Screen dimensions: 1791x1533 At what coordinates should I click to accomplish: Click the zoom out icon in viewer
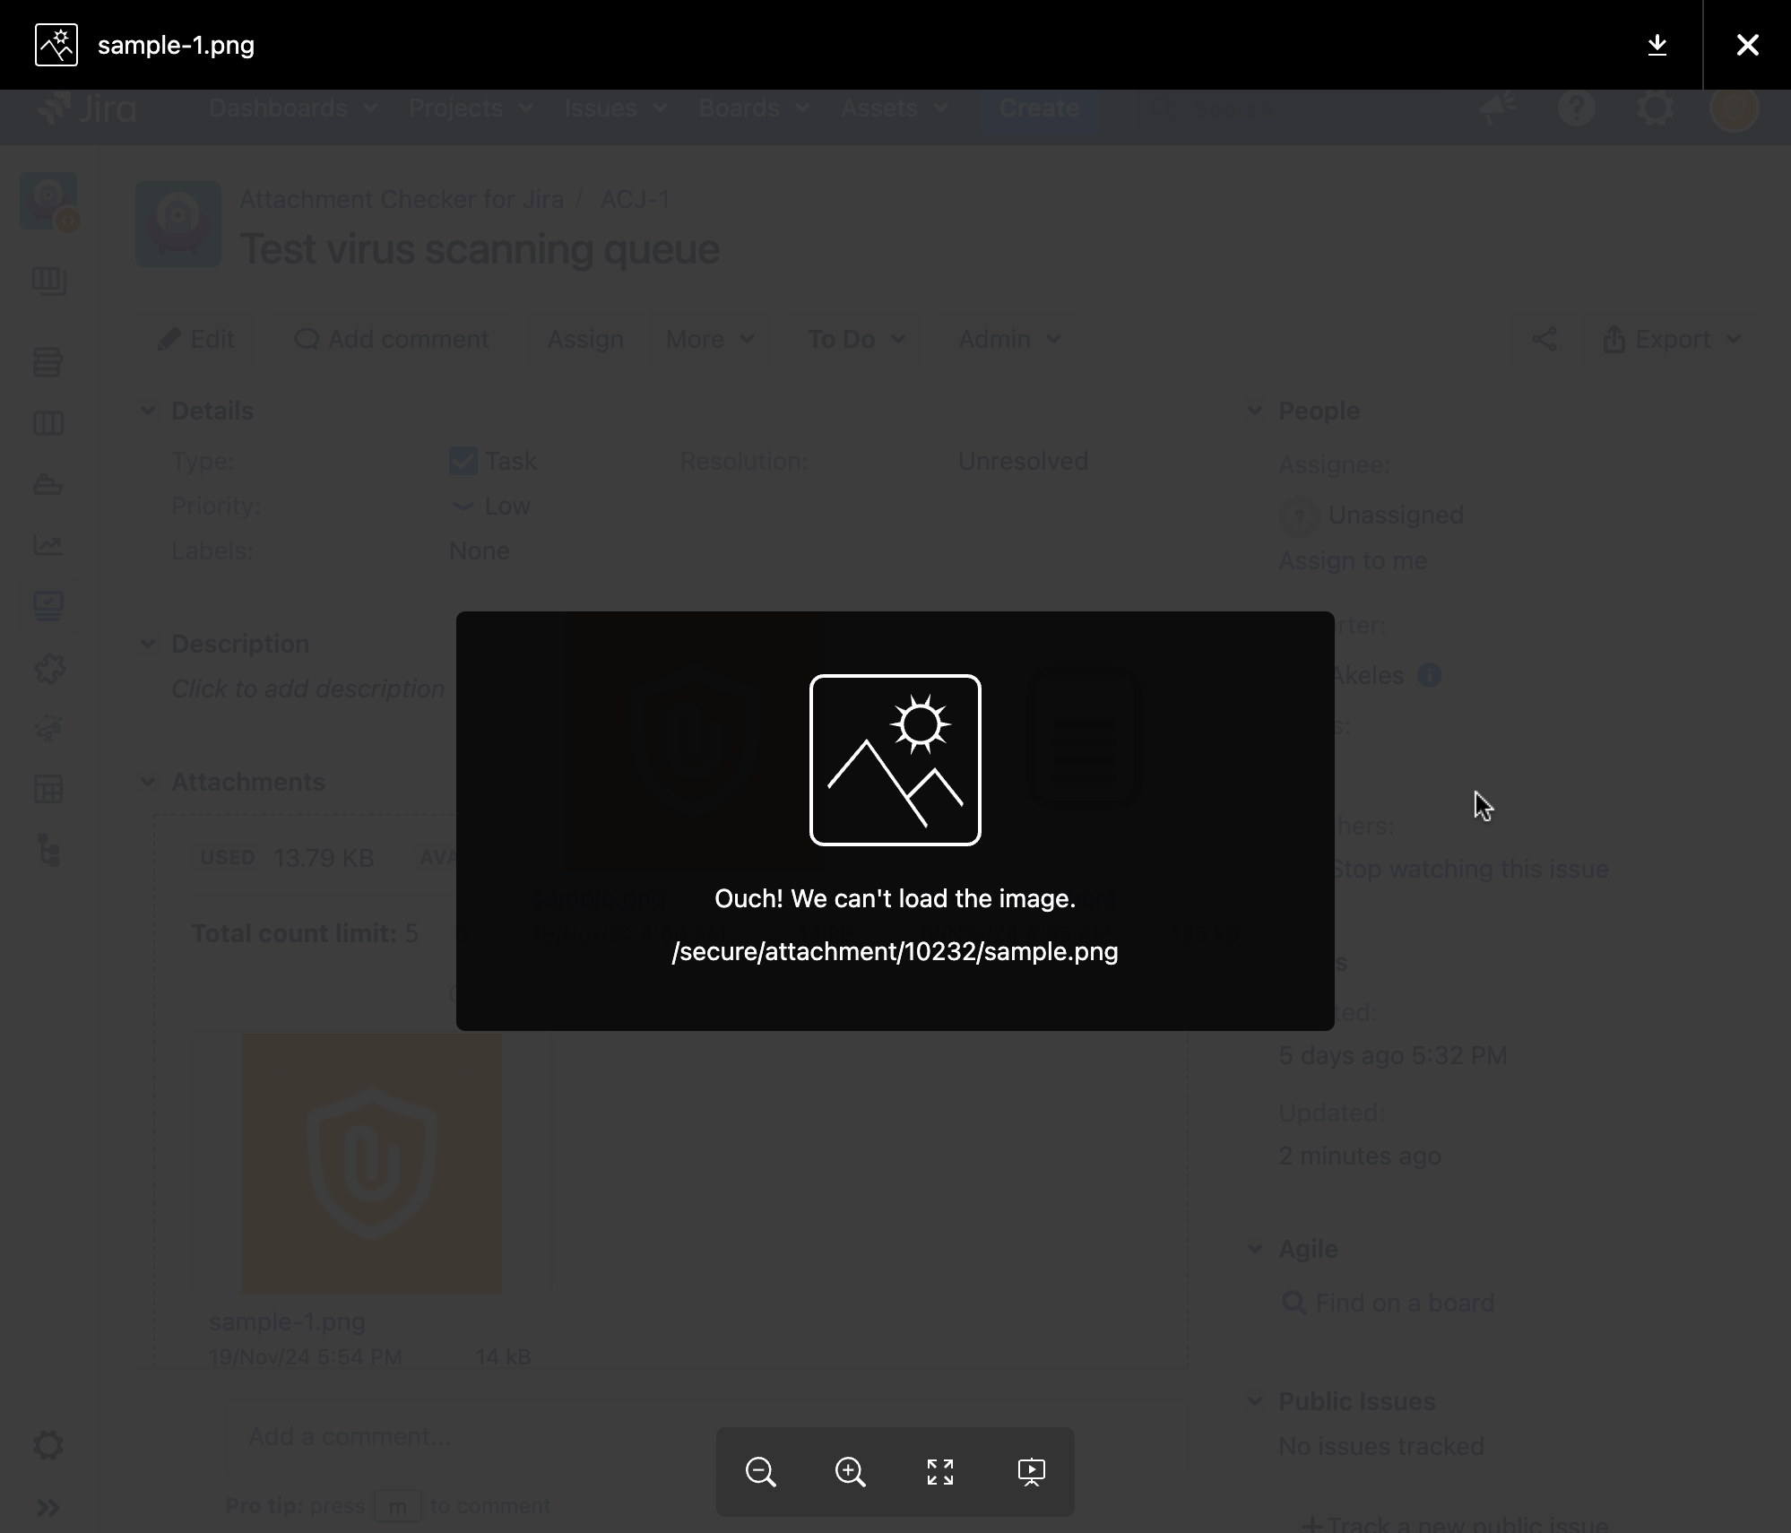coord(760,1470)
